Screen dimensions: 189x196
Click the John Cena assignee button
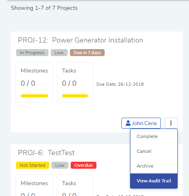click(141, 123)
